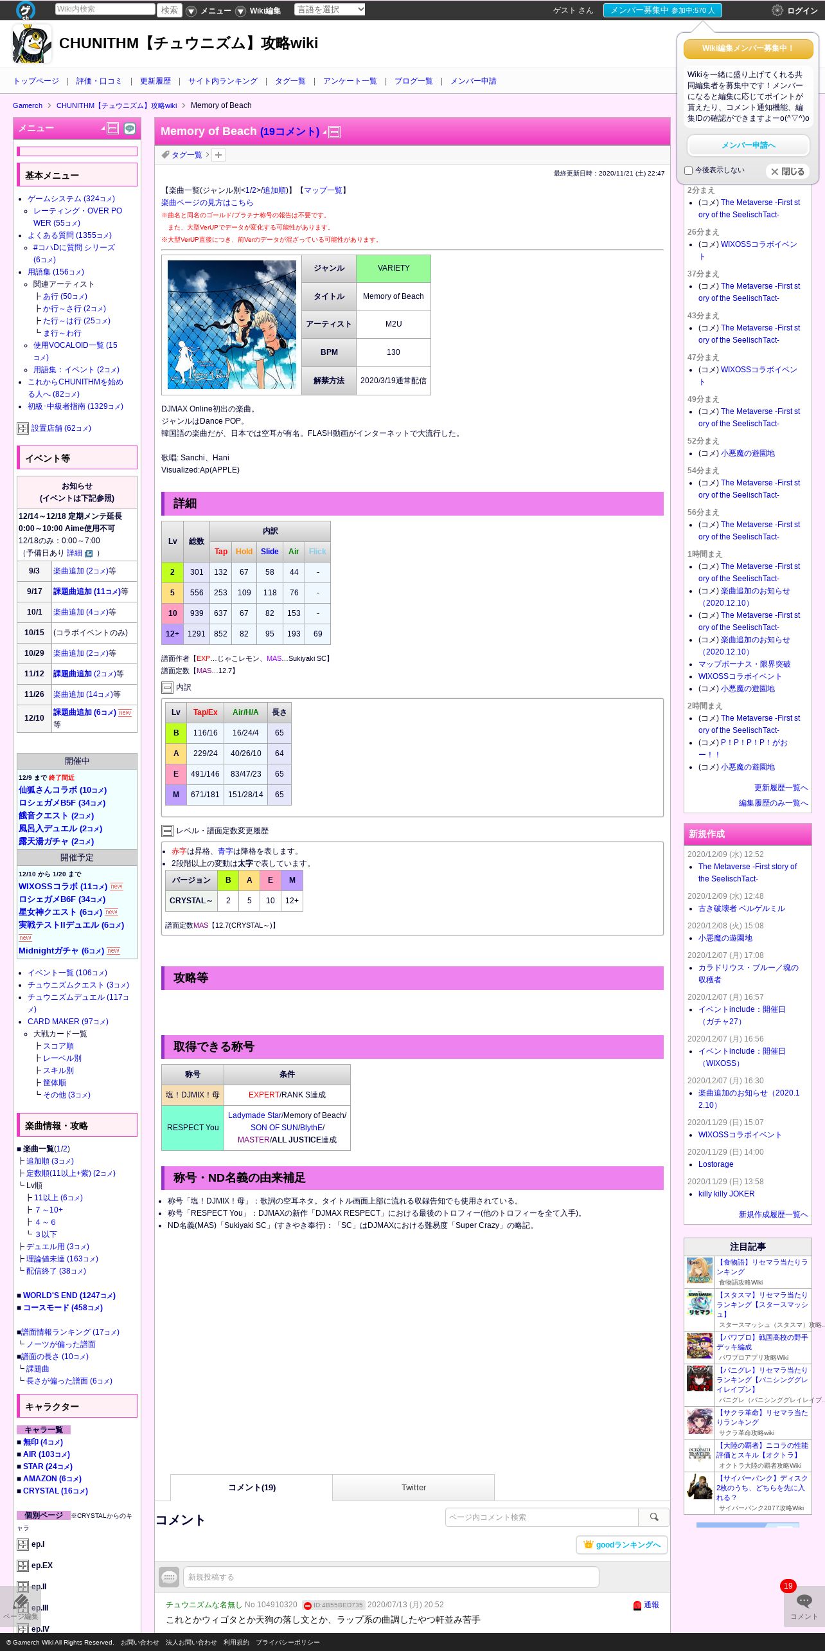Expand the ep.EX character list
The width and height of the screenshot is (825, 1651).
point(22,1565)
